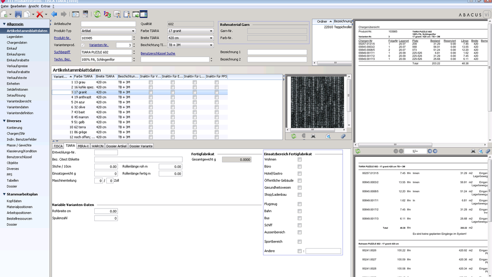This screenshot has width=492, height=277.
Task: Tick the Wohnen checkbox
Action: tap(300, 160)
